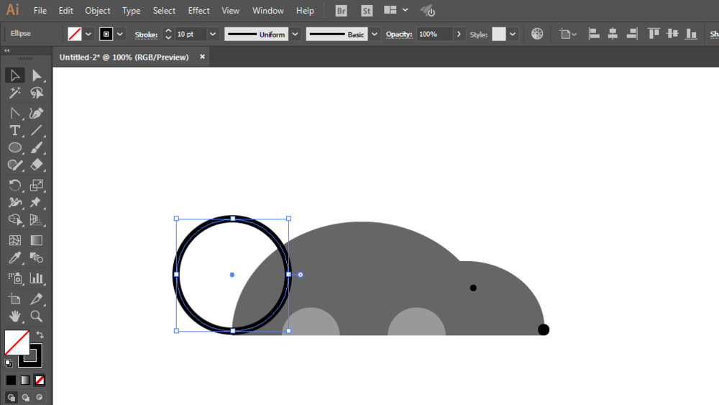The height and width of the screenshot is (405, 719).
Task: Open the Effect menu
Action: (x=198, y=11)
